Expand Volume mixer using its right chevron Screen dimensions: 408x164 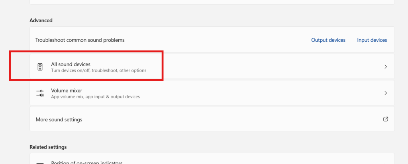pos(385,93)
